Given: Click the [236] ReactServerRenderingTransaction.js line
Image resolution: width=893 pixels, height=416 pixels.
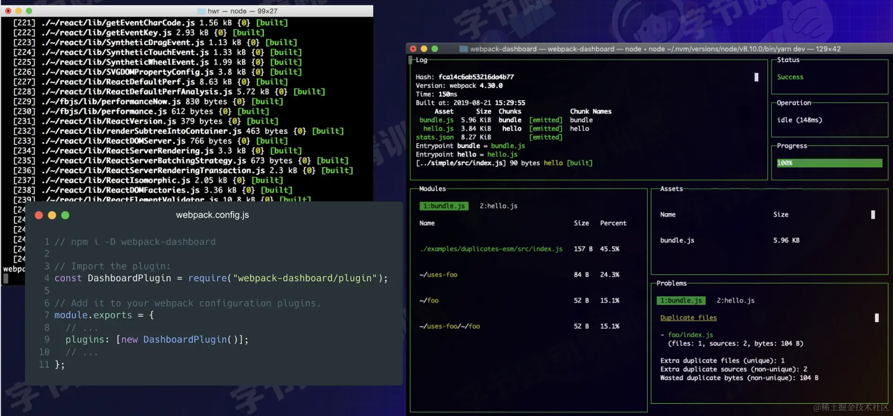Looking at the screenshot, I should point(183,170).
